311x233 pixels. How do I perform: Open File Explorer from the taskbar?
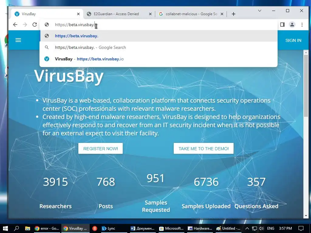tap(27, 228)
